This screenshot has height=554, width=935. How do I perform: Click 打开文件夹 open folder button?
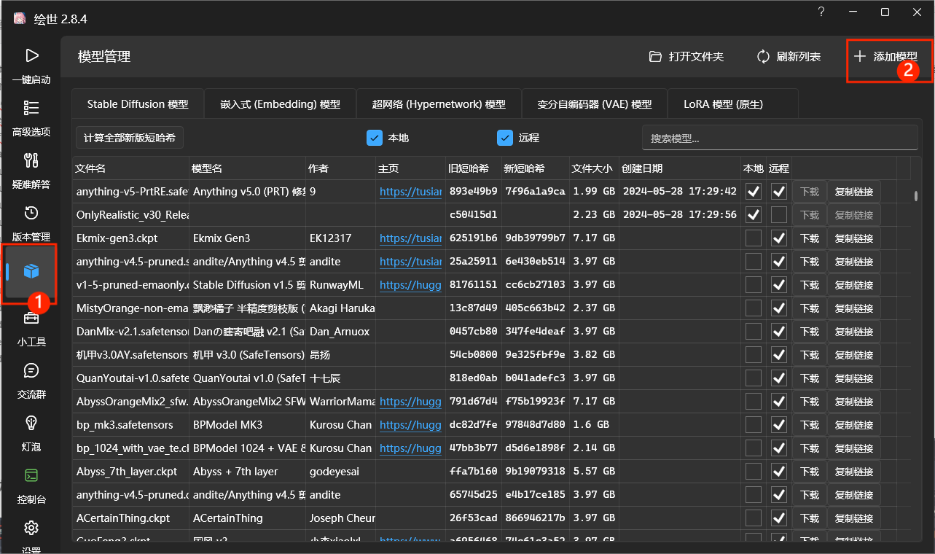[x=686, y=56]
